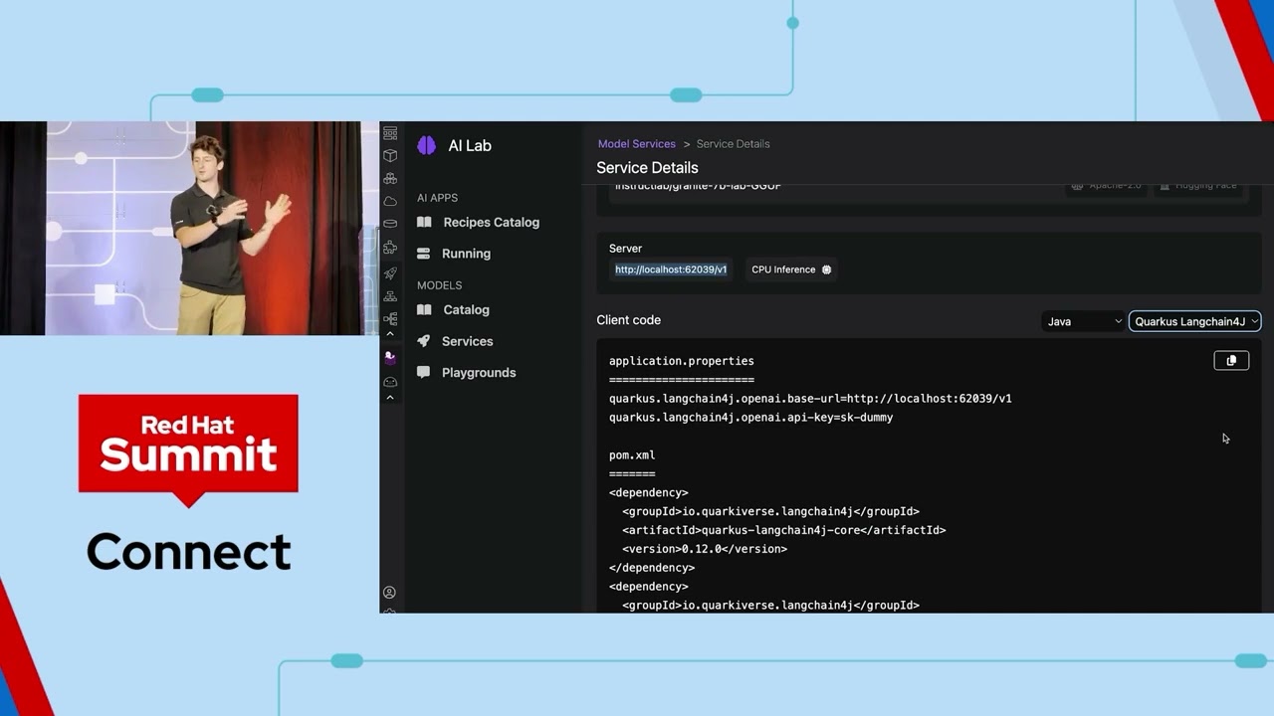Click the tree-structure icon in the rail
1274x716 pixels.
pos(390,319)
